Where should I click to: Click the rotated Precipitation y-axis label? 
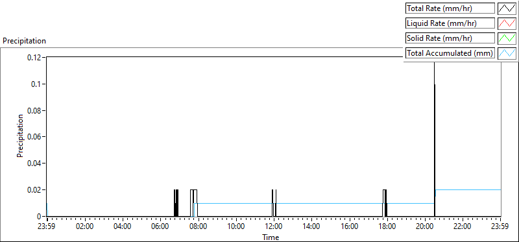pos(20,136)
